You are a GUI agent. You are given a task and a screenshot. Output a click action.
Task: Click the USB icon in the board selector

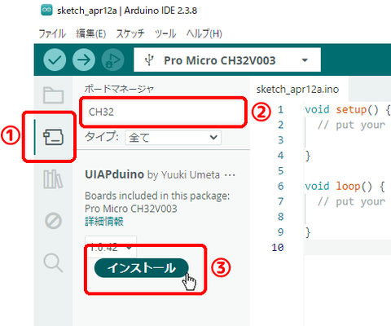coord(149,60)
